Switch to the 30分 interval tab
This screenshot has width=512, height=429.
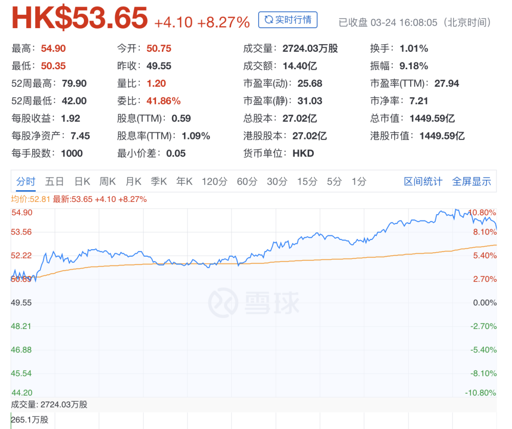(277, 181)
